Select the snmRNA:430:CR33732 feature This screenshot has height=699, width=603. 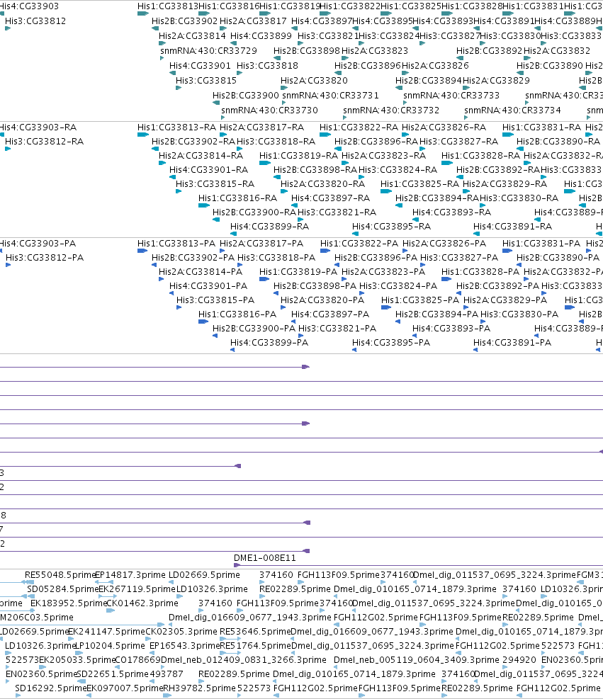[391, 110]
